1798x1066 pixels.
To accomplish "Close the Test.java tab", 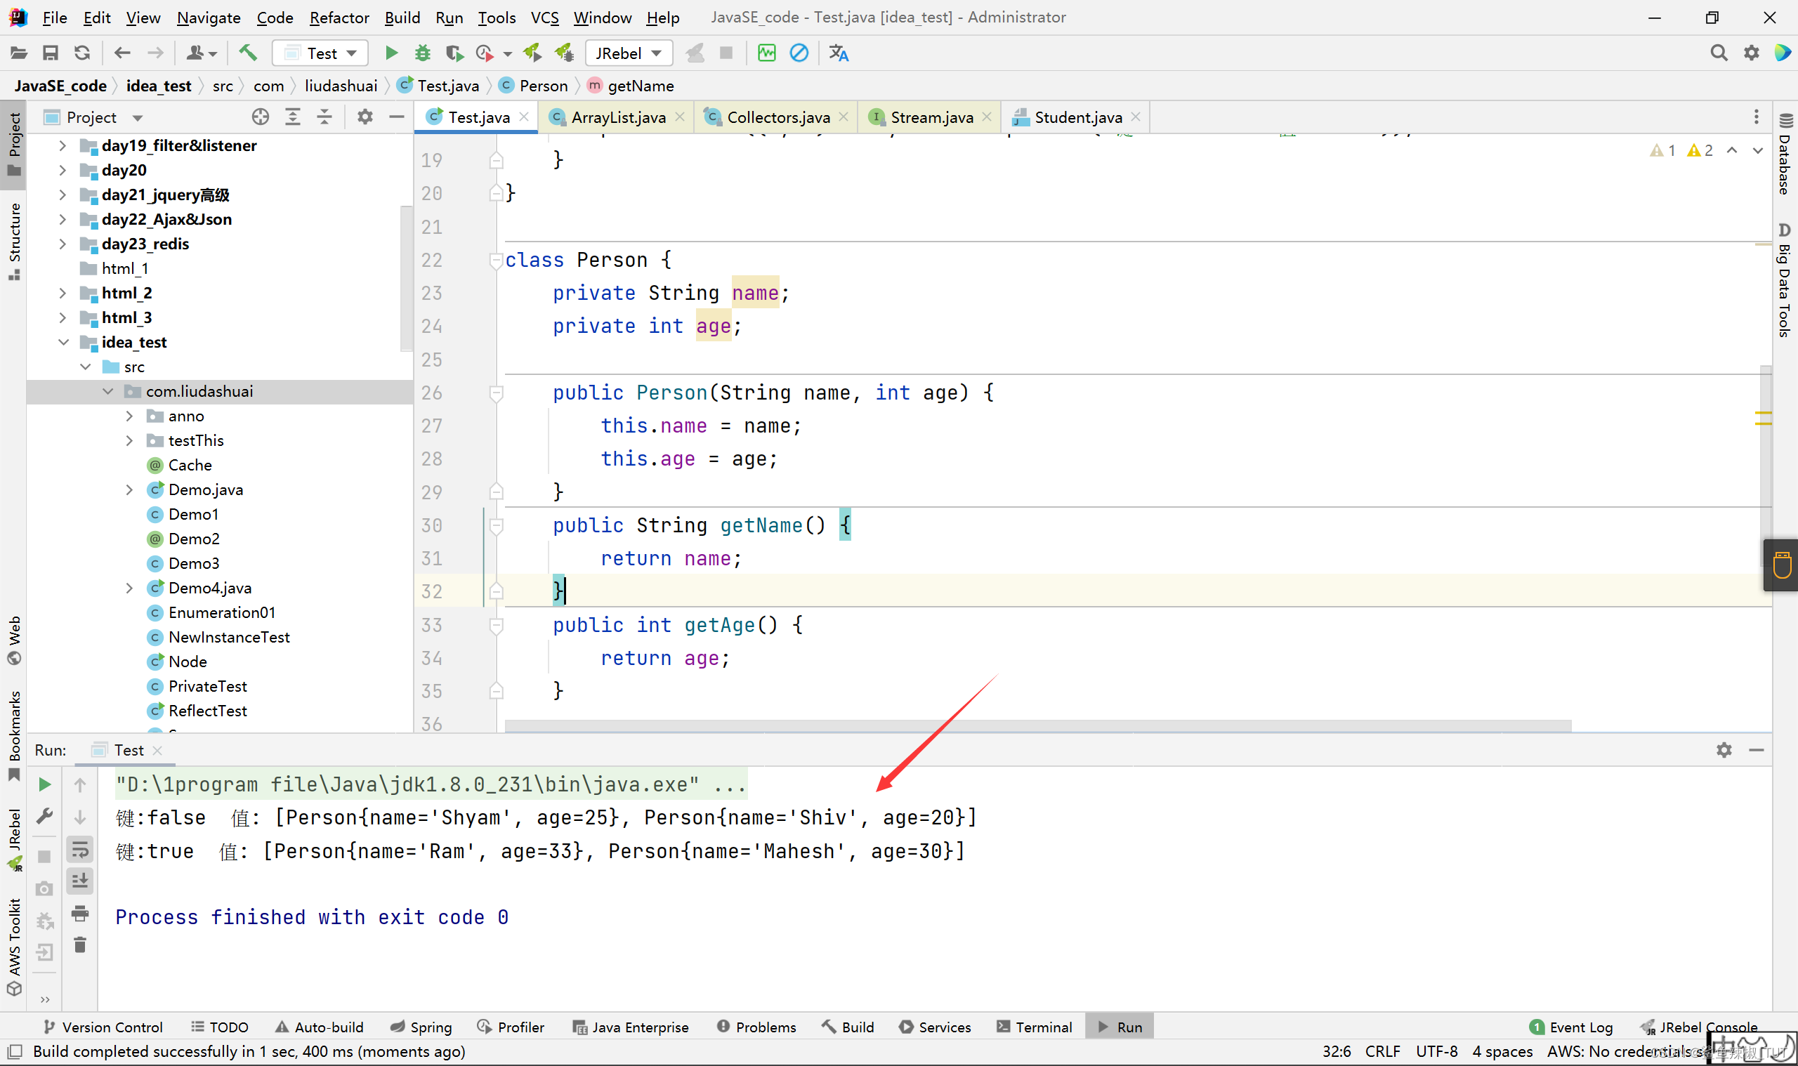I will 524,117.
